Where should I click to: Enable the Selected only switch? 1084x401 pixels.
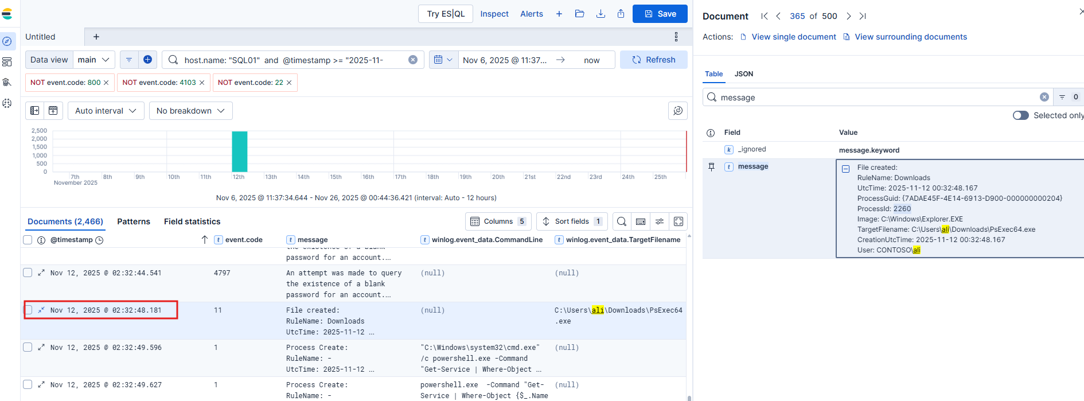click(x=1020, y=115)
